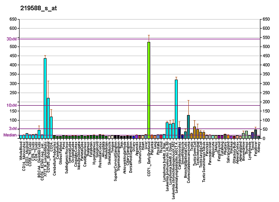Select the Median label on left axis
This screenshot has width=279, height=202.
[x=10, y=135]
